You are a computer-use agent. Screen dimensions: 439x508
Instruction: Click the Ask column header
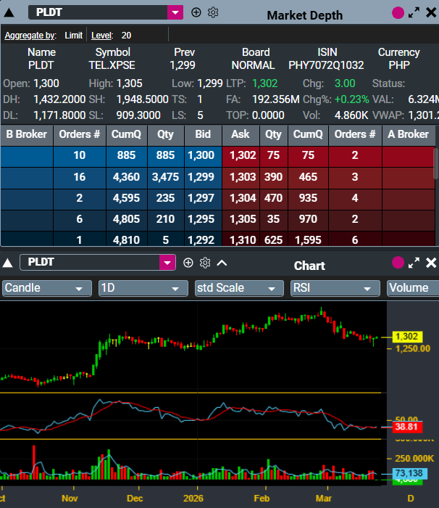pos(241,134)
